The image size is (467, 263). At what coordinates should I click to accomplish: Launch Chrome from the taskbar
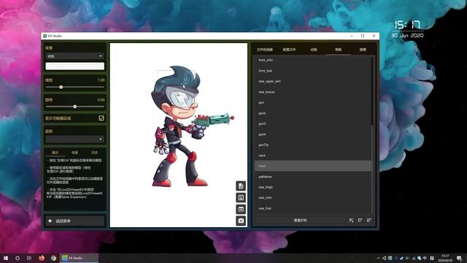53,258
